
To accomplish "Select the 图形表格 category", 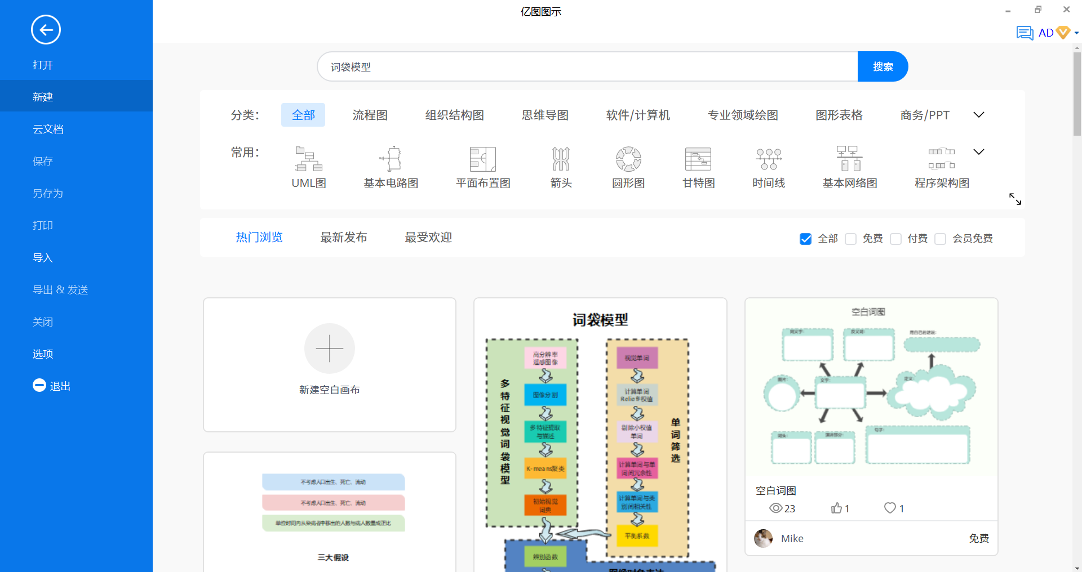I will [x=839, y=115].
